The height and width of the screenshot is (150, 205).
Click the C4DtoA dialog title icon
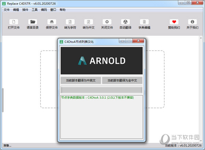(x=61, y=42)
